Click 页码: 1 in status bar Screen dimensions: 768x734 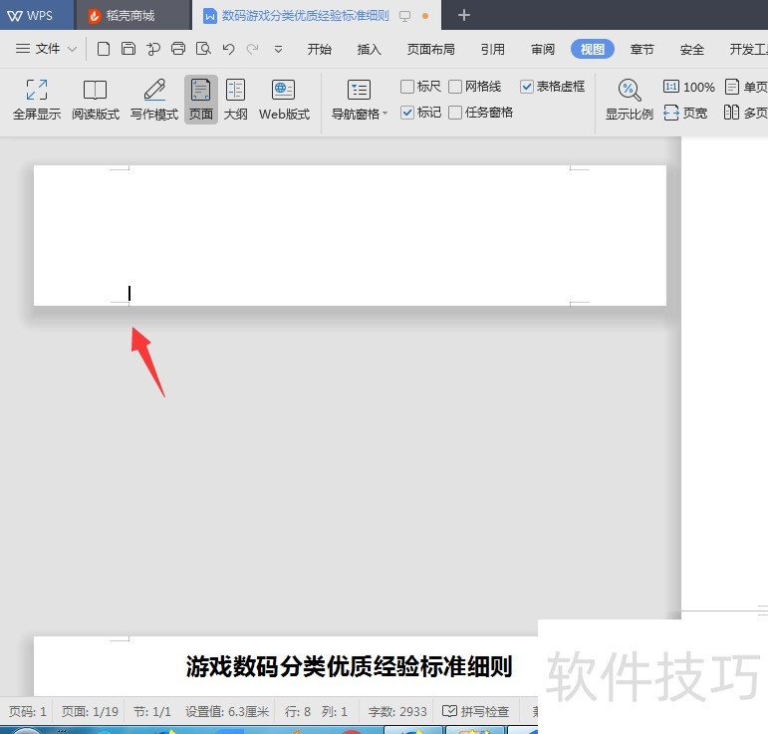tap(28, 711)
